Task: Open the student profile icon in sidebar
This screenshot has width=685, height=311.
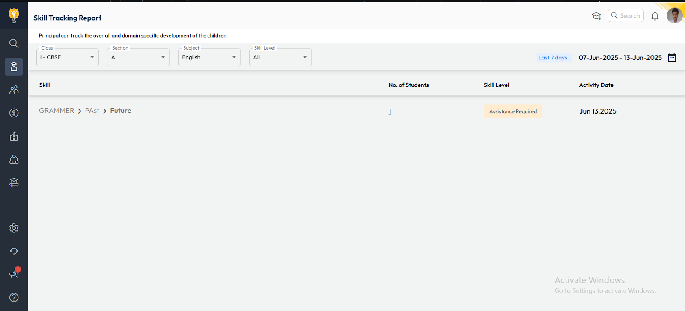Action: pos(14,67)
